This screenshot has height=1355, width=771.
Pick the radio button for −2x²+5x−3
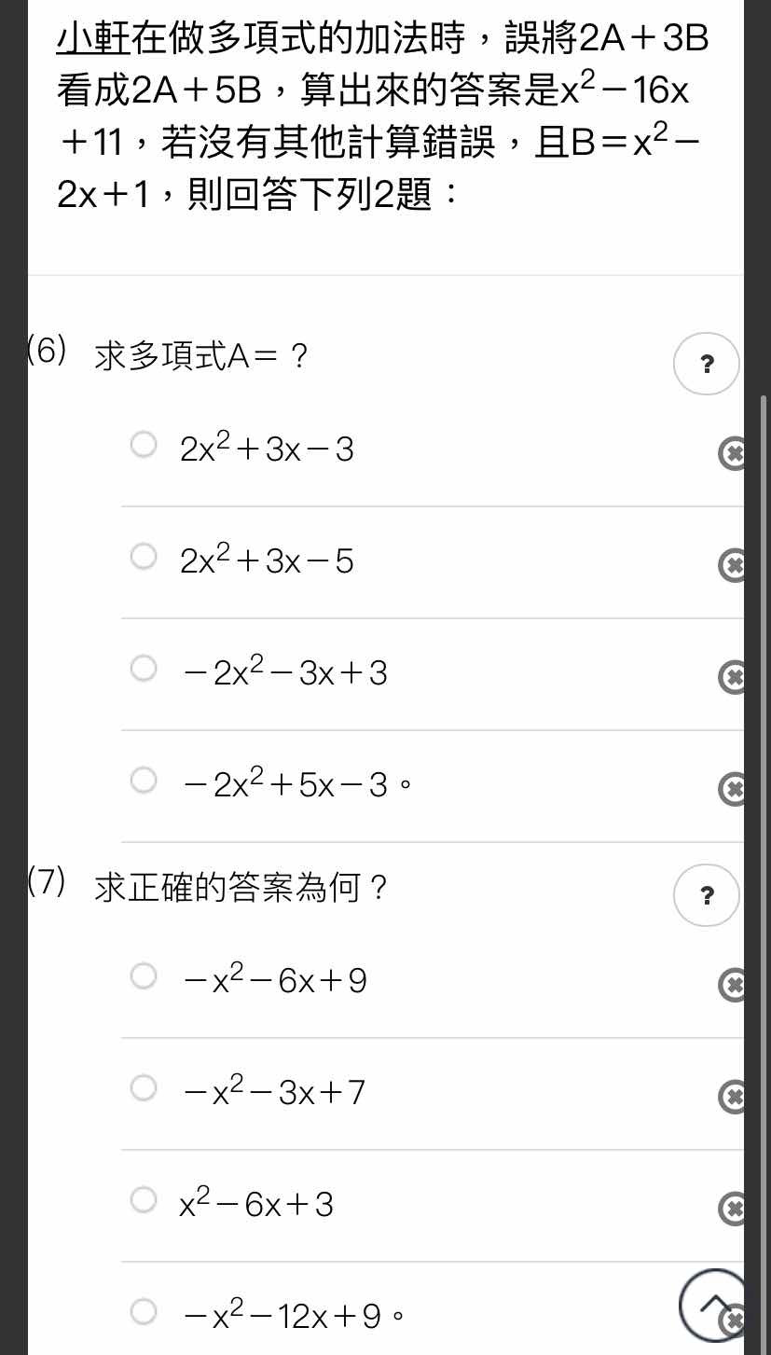coord(144,780)
